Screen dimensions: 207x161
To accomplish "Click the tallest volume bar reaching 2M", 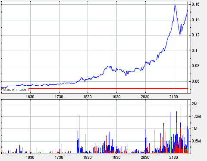I will [x=181, y=129].
